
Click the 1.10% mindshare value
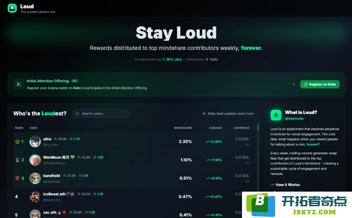point(186,160)
